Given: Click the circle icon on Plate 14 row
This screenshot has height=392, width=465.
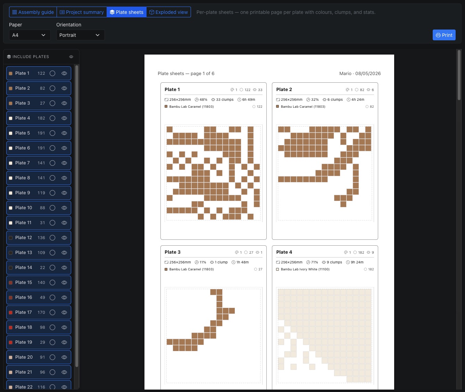Looking at the screenshot, I should coord(52,268).
